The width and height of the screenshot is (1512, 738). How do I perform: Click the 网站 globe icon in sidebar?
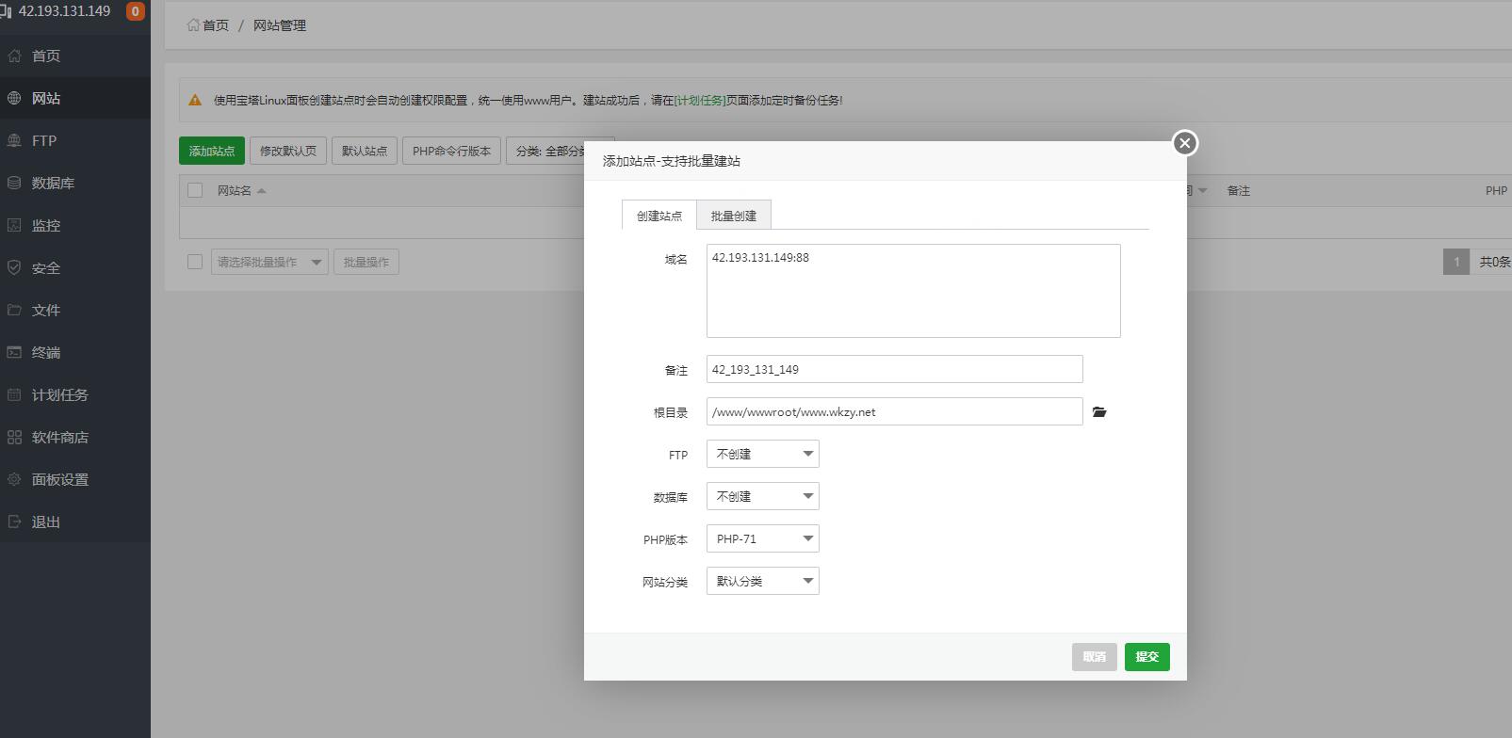(x=14, y=98)
